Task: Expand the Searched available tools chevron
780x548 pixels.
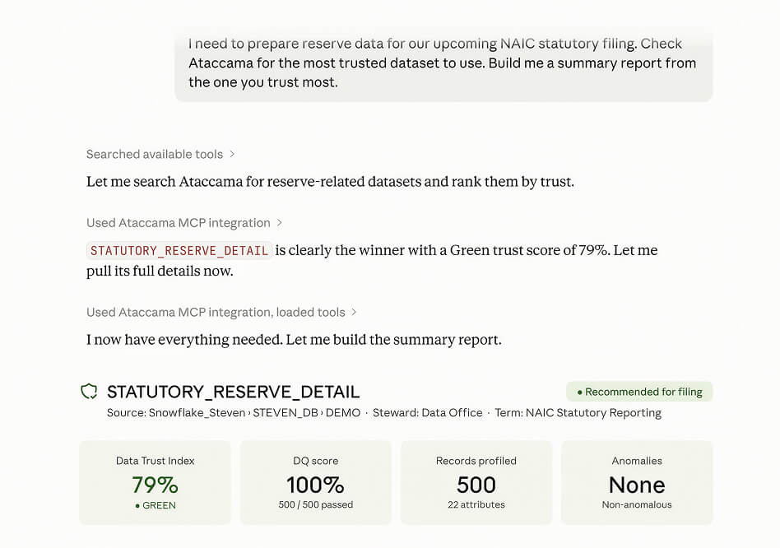Action: 232,154
